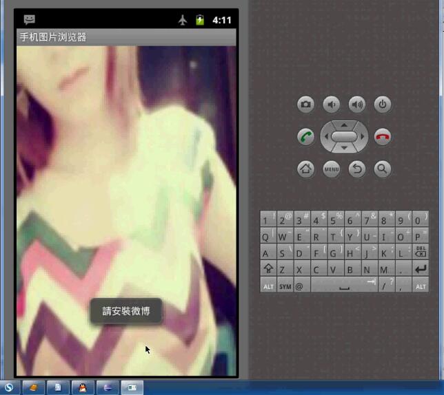Tap the D-pad right arrow
This screenshot has width=444, height=395.
(362, 137)
